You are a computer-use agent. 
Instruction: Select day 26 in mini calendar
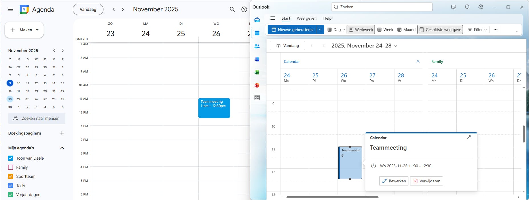(x=36, y=99)
